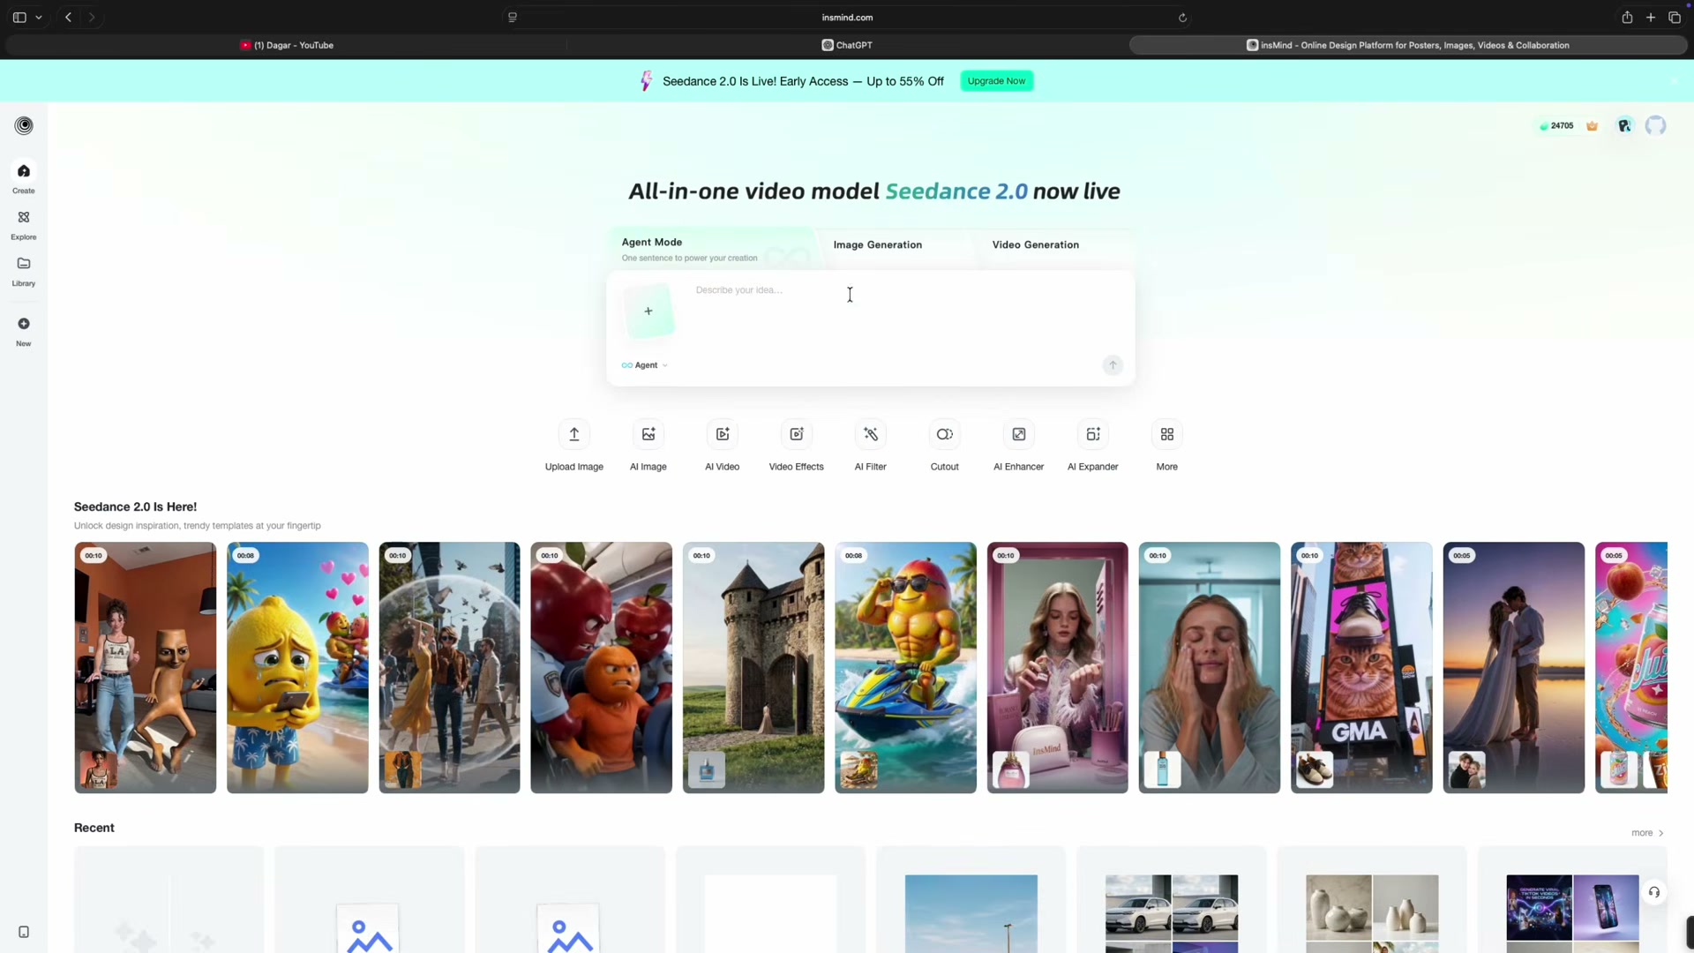Open the people in bubble street template

coord(449,668)
